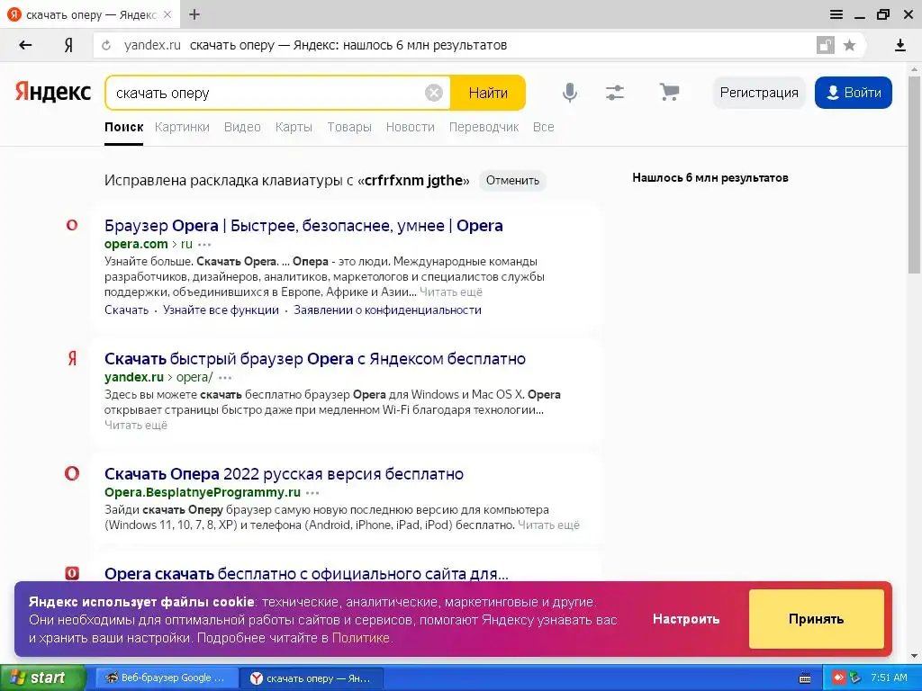This screenshot has width=922, height=691.
Task: Switch to the Новости tab
Action: pyautogui.click(x=410, y=127)
